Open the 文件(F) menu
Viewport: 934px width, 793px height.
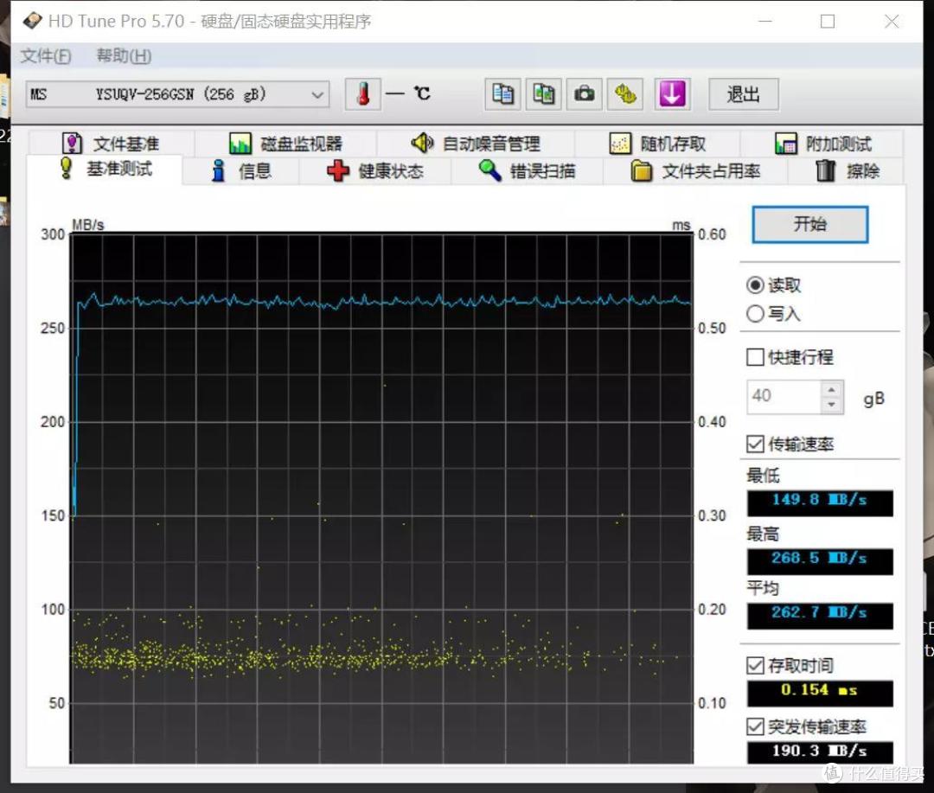(x=46, y=56)
